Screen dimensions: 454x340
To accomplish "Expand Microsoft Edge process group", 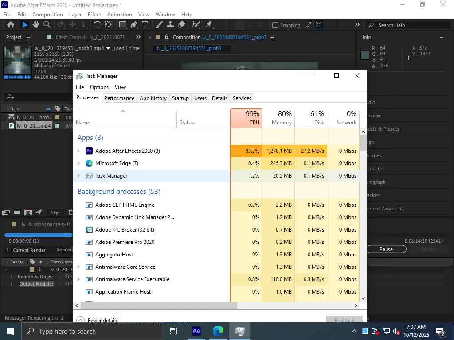I will pos(78,163).
